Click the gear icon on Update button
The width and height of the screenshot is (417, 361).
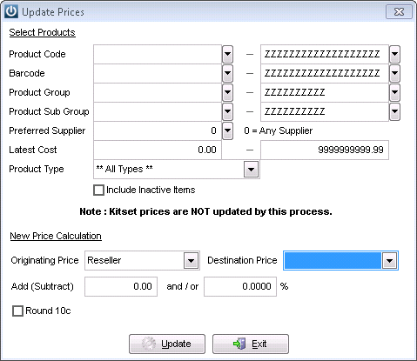[x=149, y=344]
